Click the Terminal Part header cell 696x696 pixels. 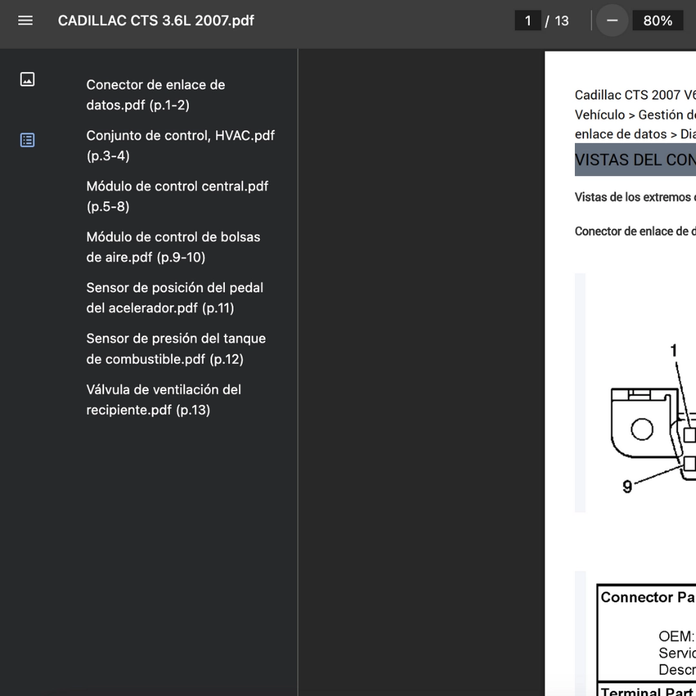[x=648, y=691]
